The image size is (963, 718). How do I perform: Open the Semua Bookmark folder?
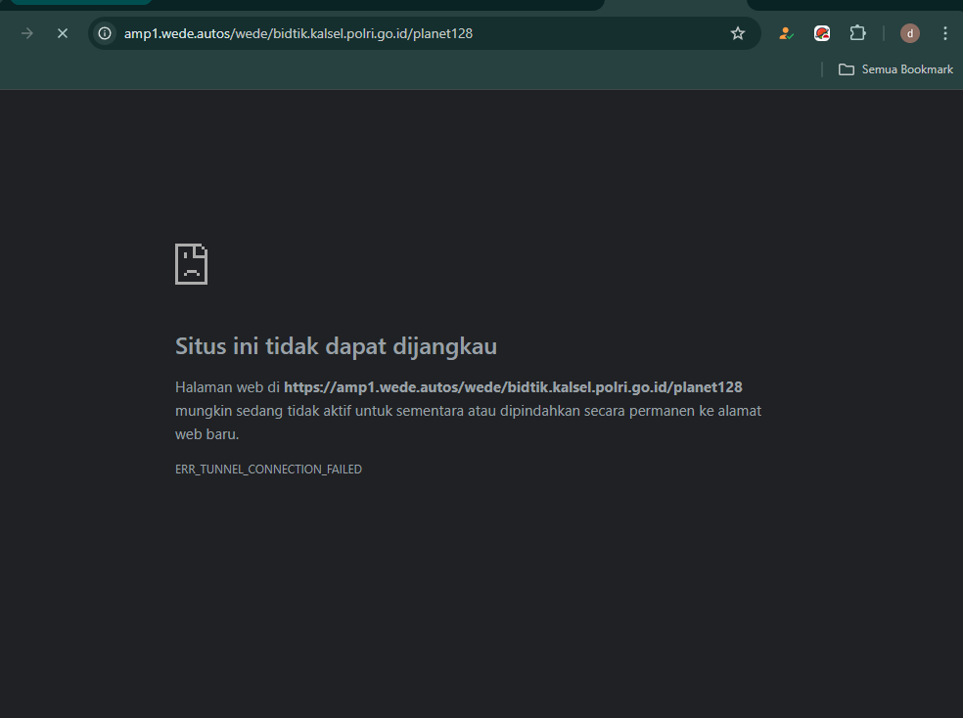pyautogui.click(x=895, y=69)
